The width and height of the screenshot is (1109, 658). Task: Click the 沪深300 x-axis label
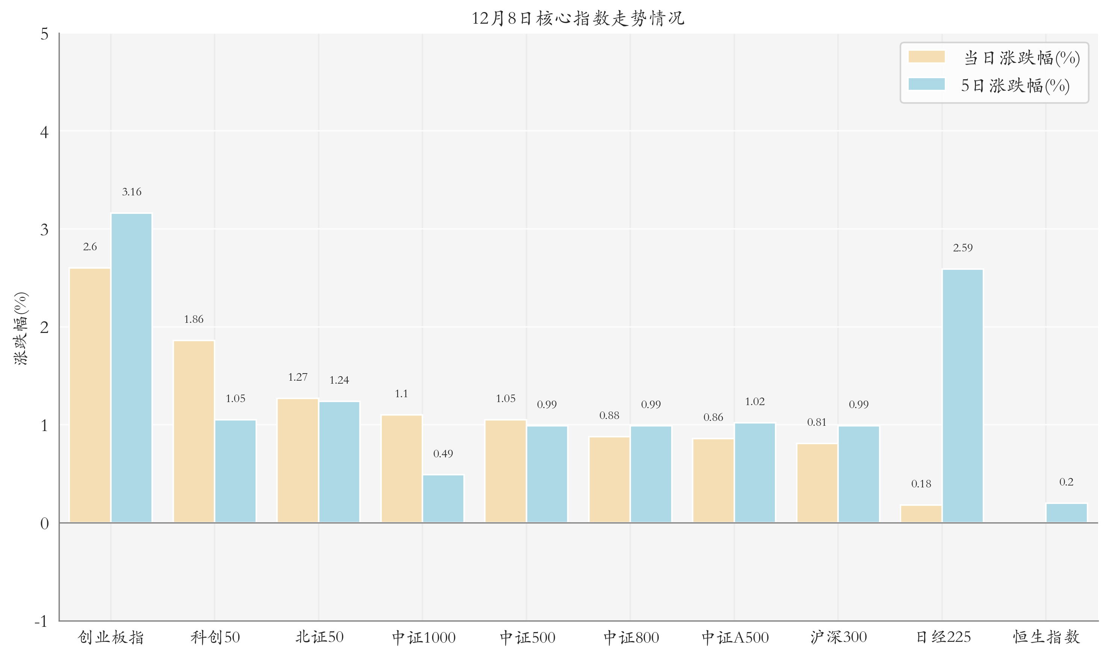(838, 637)
